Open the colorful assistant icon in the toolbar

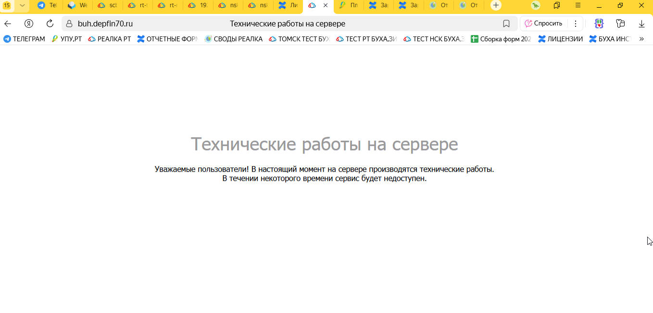point(599,24)
